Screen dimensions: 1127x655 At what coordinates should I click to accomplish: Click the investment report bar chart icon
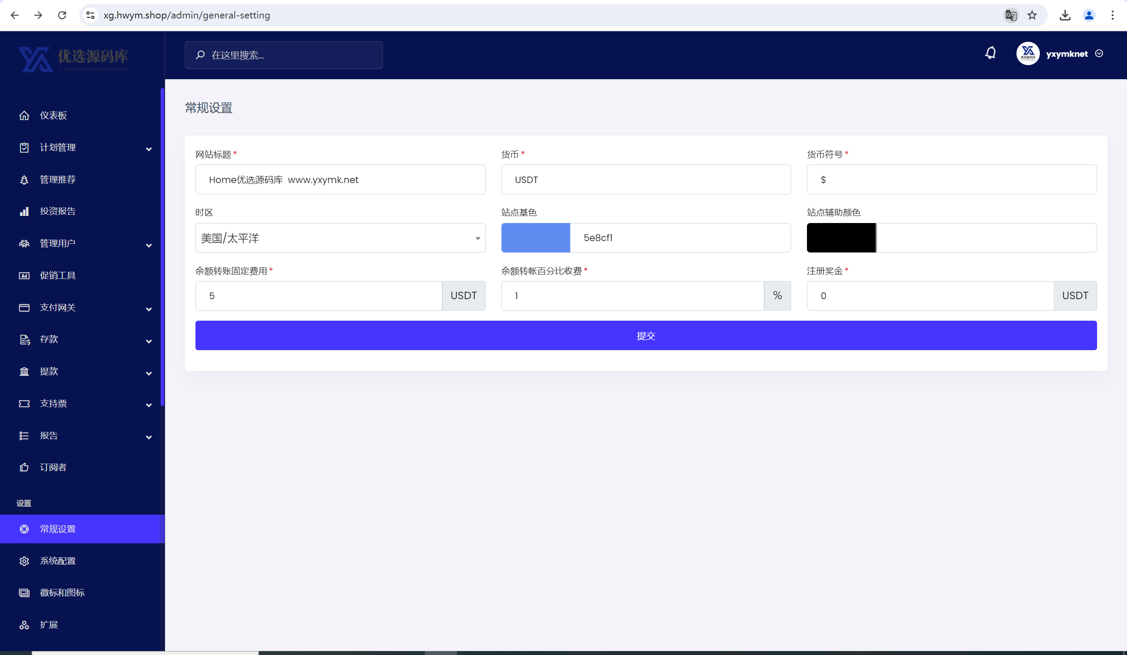[24, 211]
